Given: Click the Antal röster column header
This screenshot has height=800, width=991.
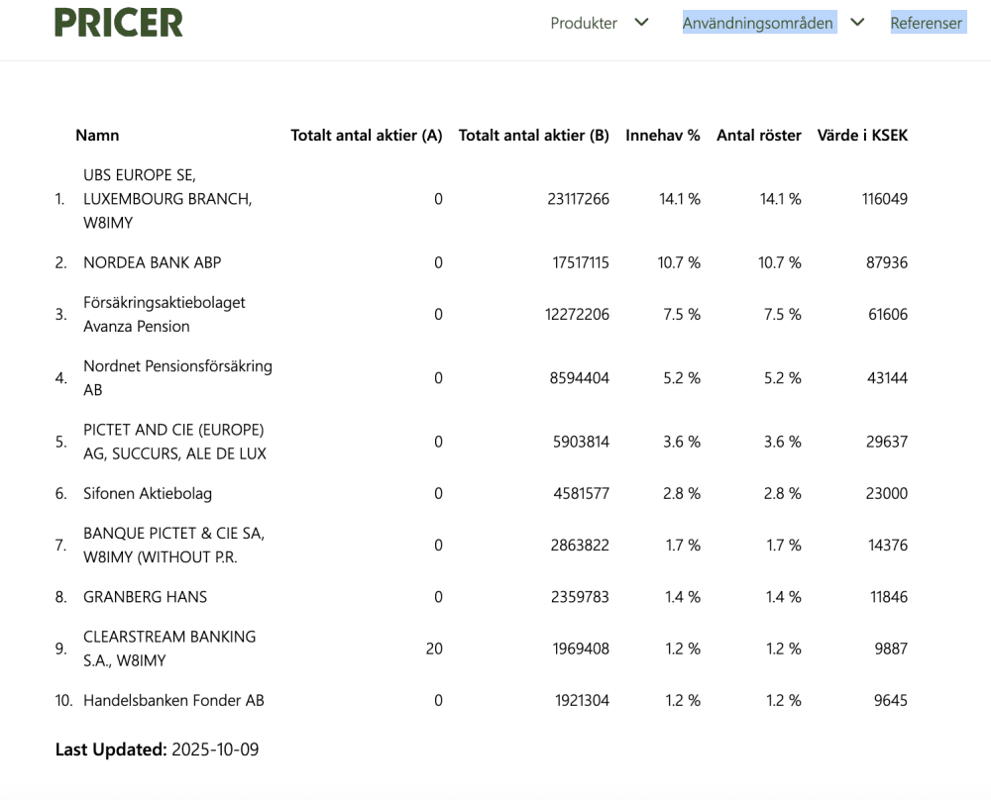Looking at the screenshot, I should (759, 135).
